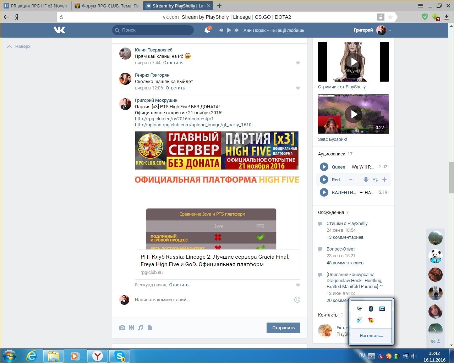This screenshot has width=454, height=363.
Task: Play the Queen We Will Rock track
Action: coord(324,167)
